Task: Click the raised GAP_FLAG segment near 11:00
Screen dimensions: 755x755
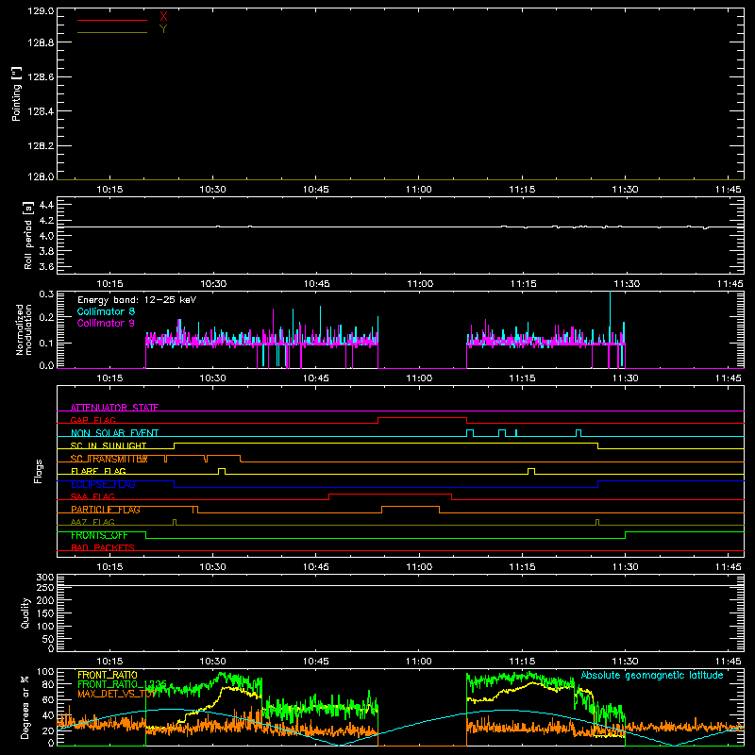Action: pyautogui.click(x=422, y=417)
